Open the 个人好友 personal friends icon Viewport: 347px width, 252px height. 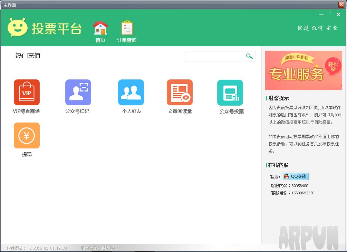[131, 92]
